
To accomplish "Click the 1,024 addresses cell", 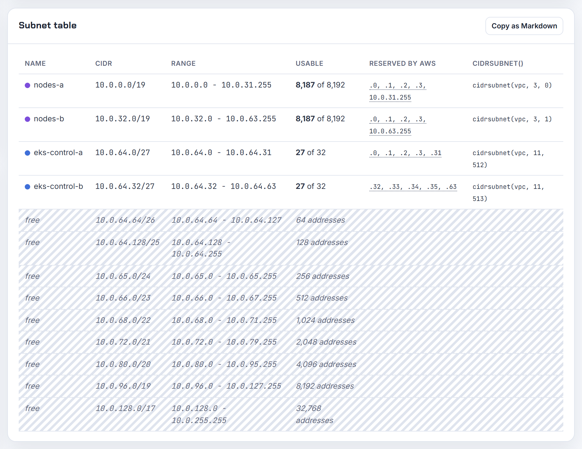I will click(x=325, y=320).
